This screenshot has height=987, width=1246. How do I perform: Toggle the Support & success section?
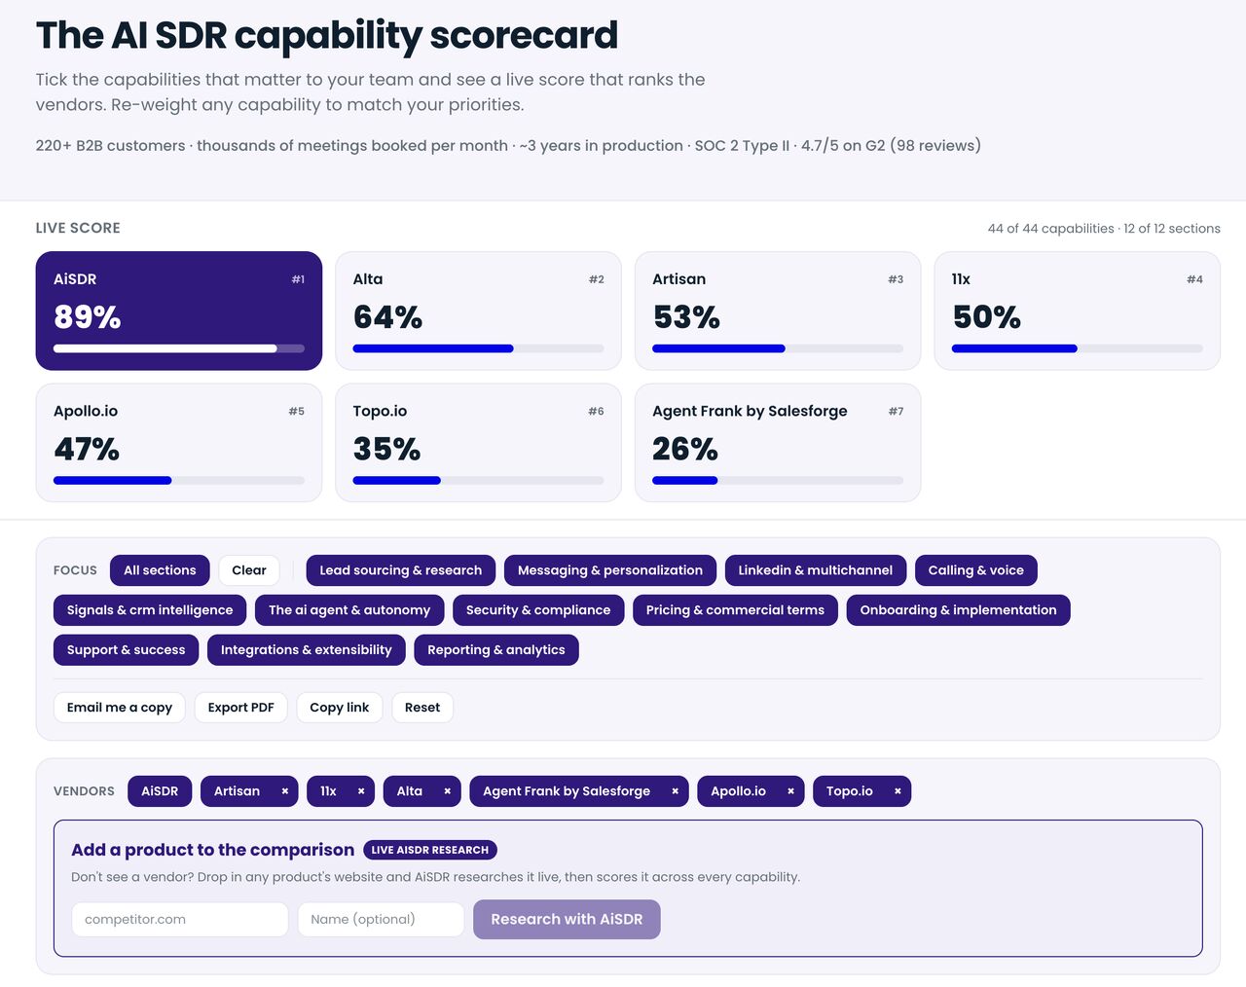coord(127,650)
